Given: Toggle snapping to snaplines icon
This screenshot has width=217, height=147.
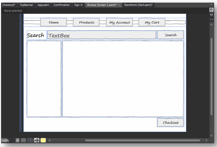Looking at the screenshot, I should (37, 140).
